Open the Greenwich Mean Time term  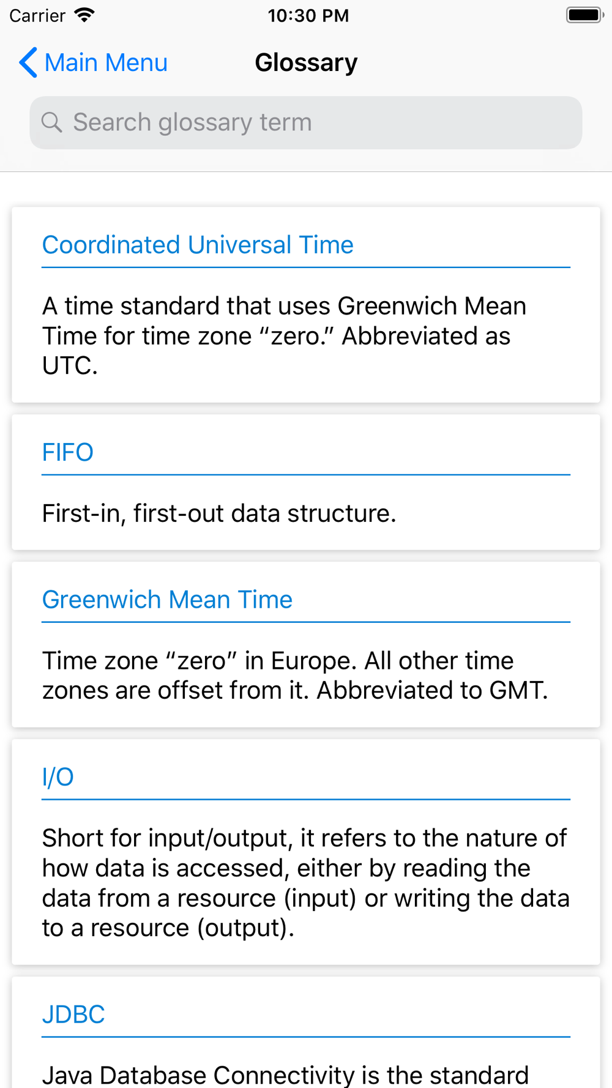tap(167, 600)
